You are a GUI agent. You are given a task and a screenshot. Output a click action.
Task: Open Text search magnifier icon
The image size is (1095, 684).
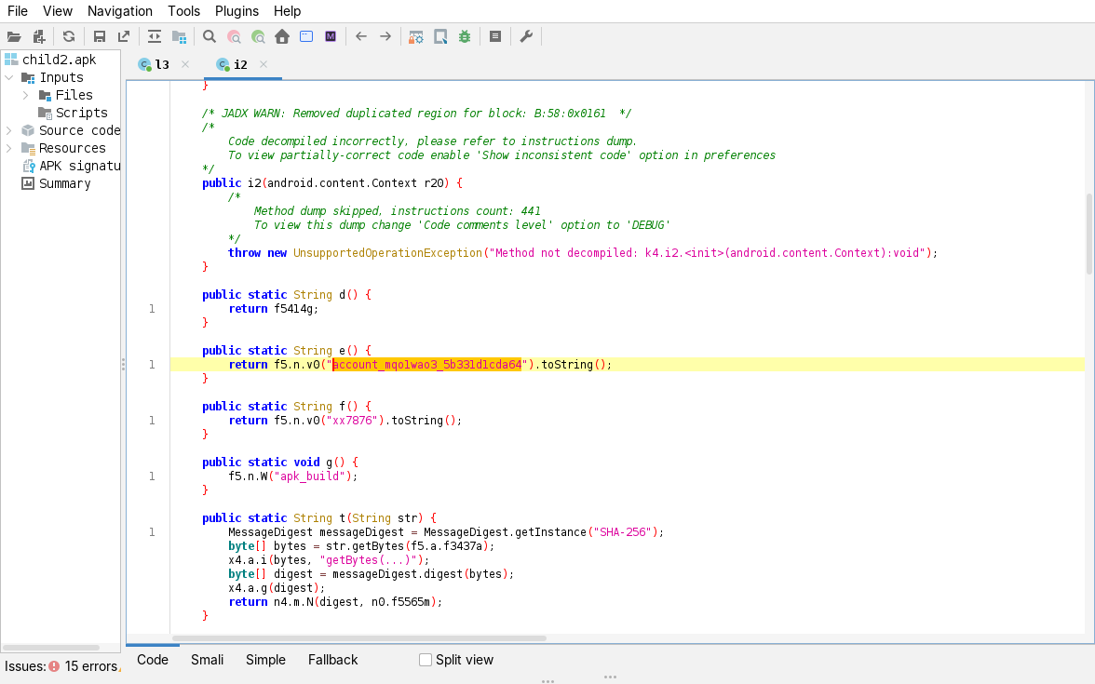tap(209, 37)
